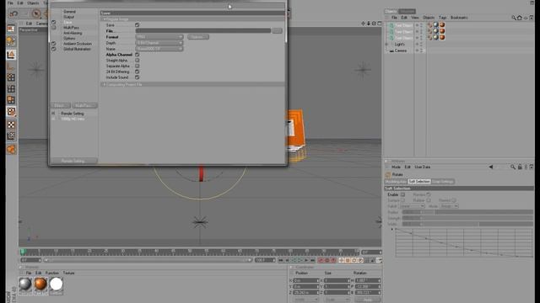540x303 pixels.
Task: Click the Render Setting... button
Action: tap(73, 161)
